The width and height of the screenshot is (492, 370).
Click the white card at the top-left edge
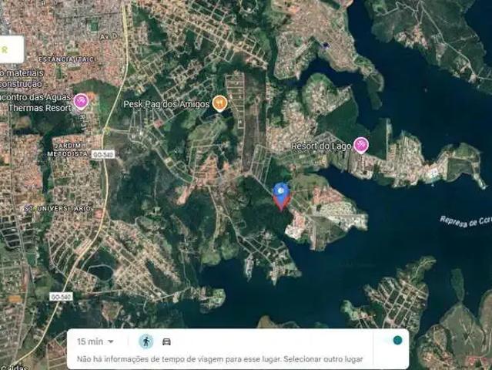12,49
